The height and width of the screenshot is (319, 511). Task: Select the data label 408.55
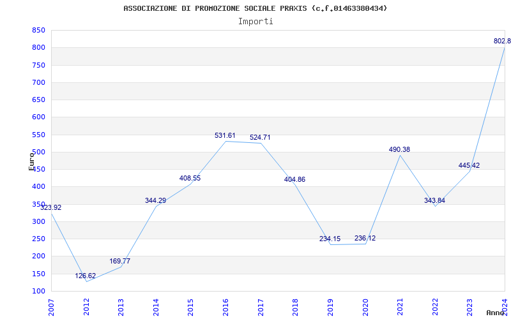tap(190, 179)
